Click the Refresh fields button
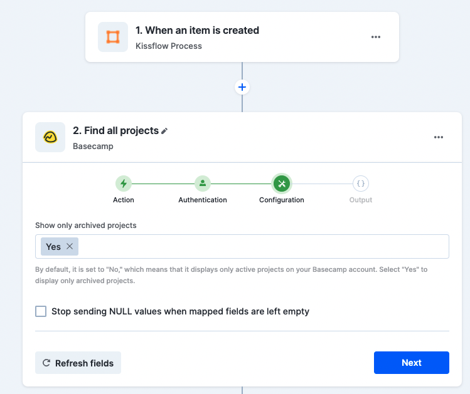This screenshot has height=394, width=470. (x=78, y=363)
